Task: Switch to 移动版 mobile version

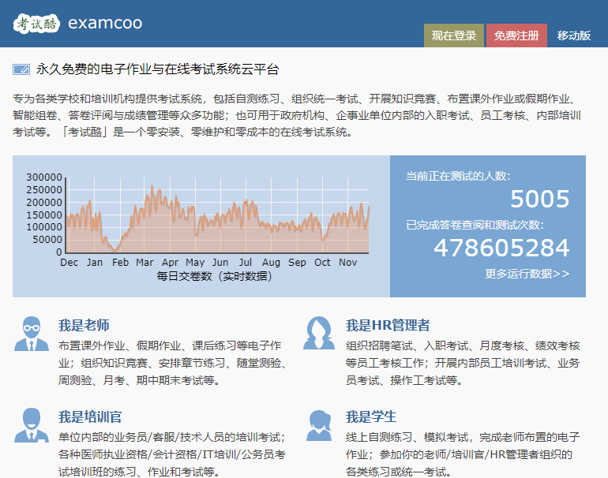Action: 573,35
